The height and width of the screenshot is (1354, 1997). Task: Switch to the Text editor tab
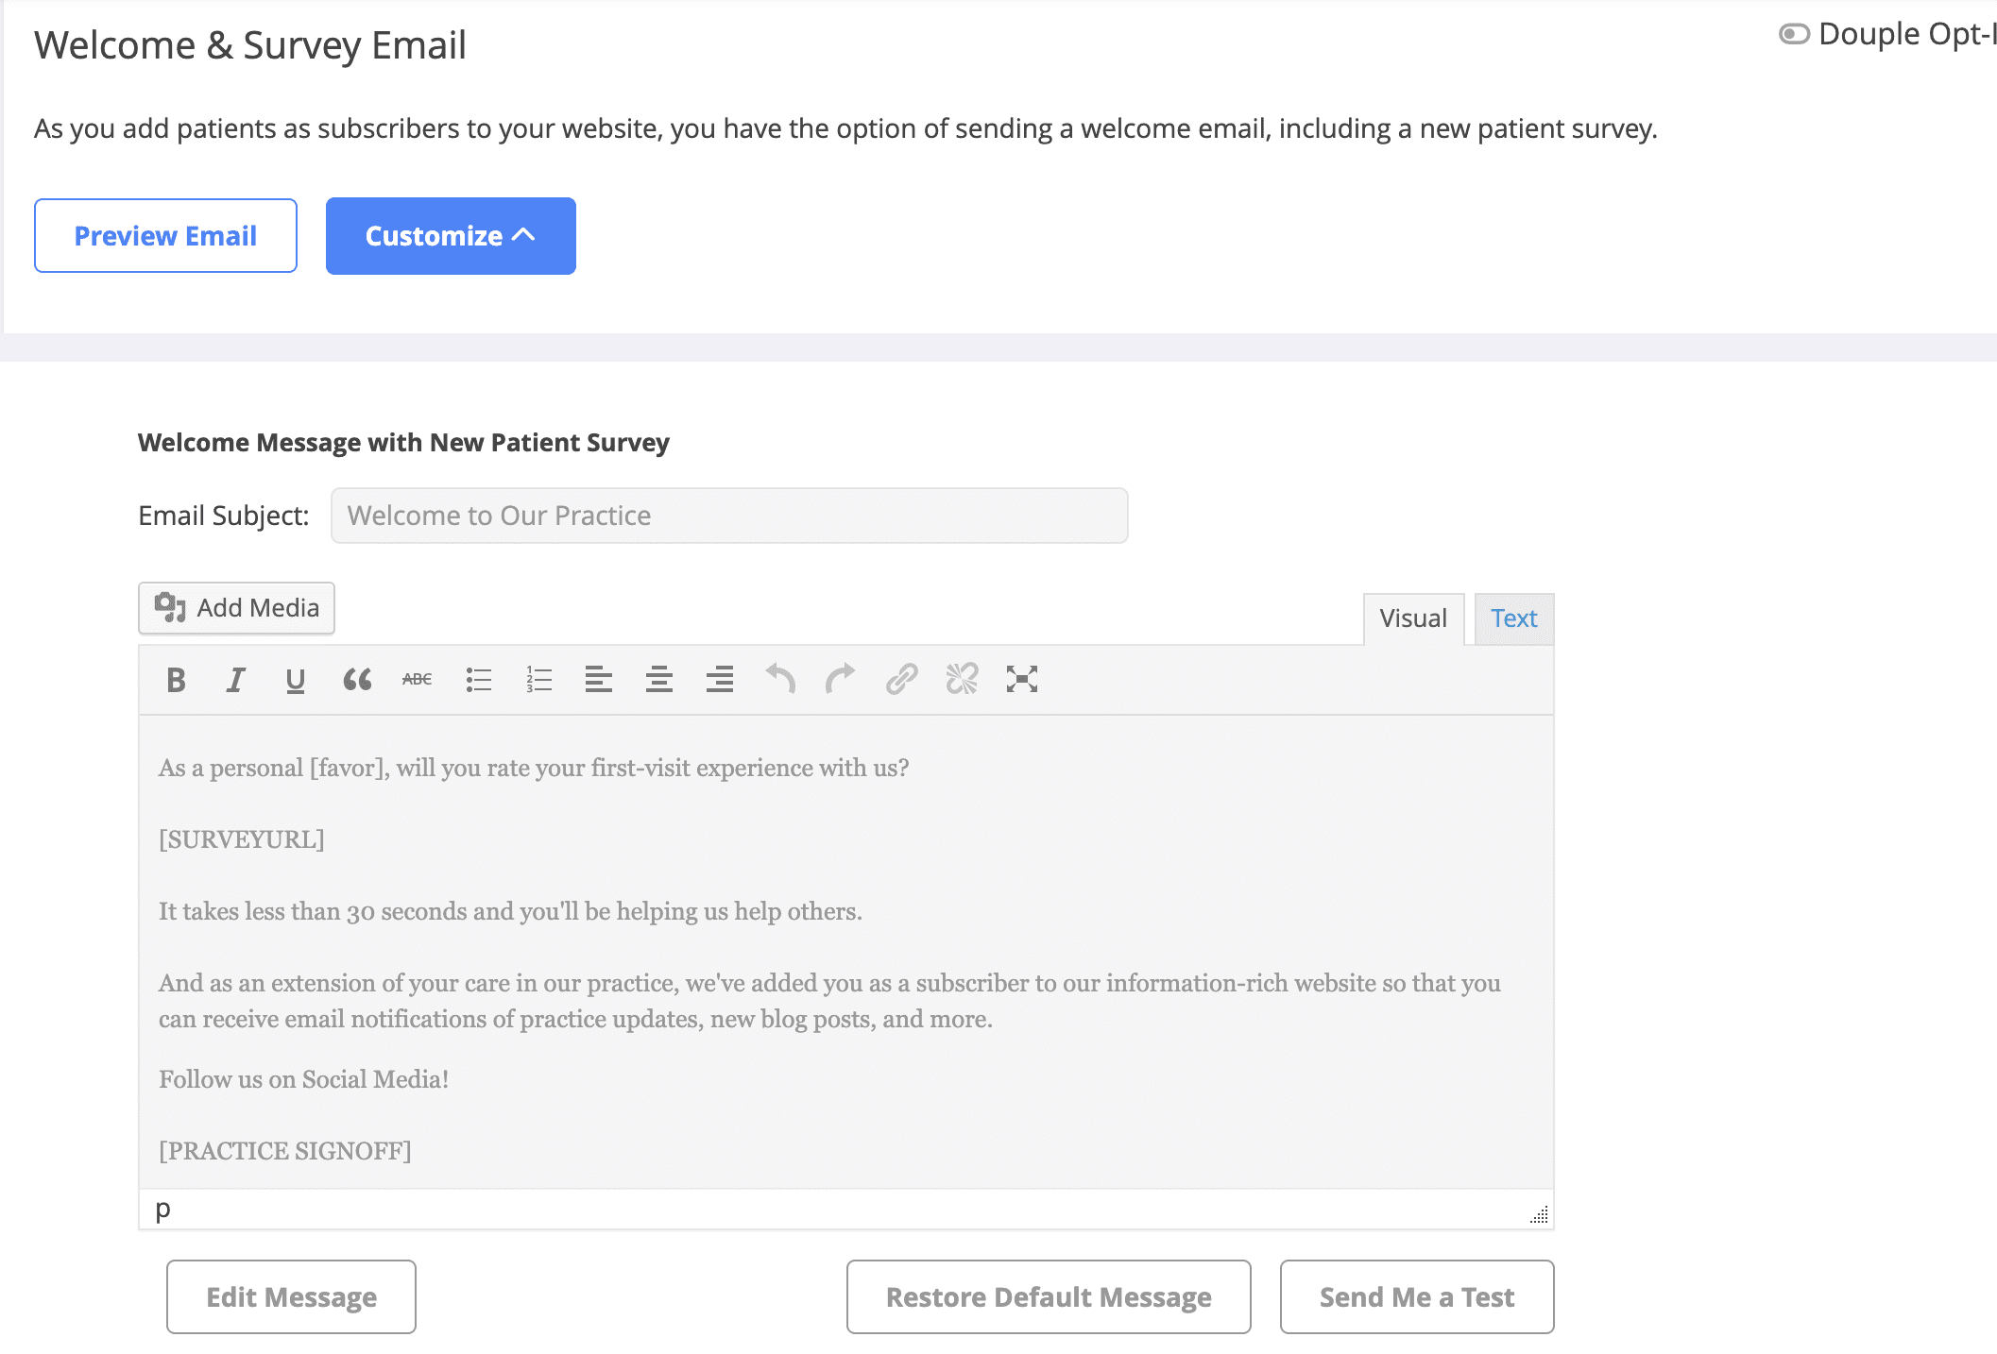coord(1513,618)
